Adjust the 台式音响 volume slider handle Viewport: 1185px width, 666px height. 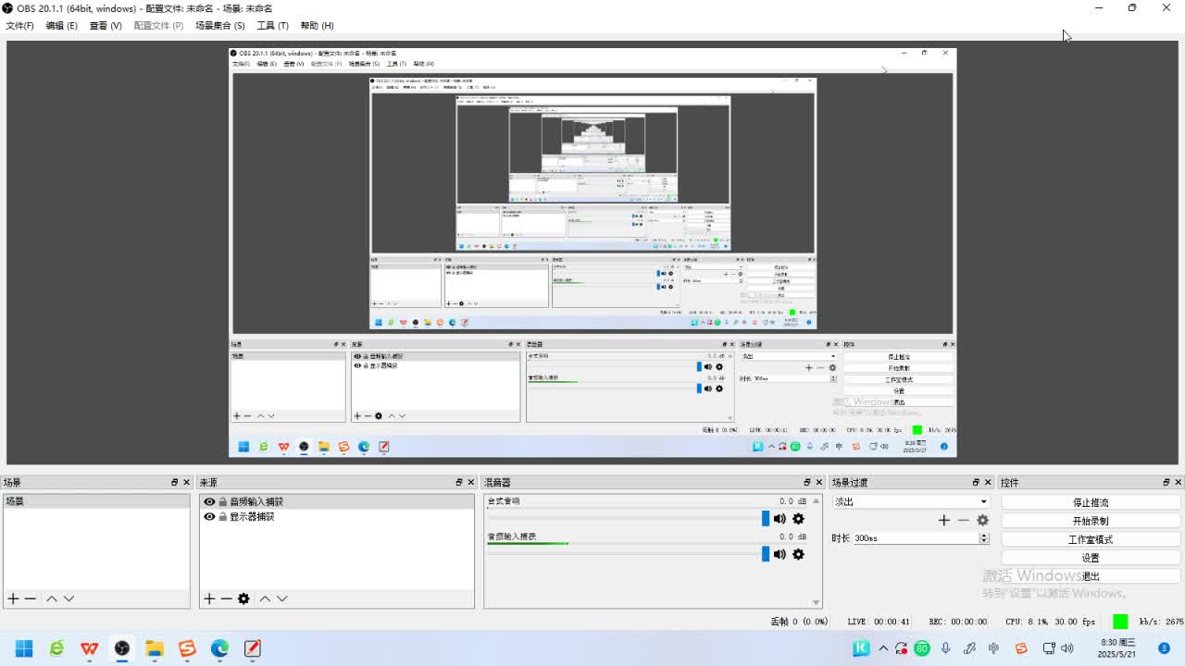click(x=766, y=519)
